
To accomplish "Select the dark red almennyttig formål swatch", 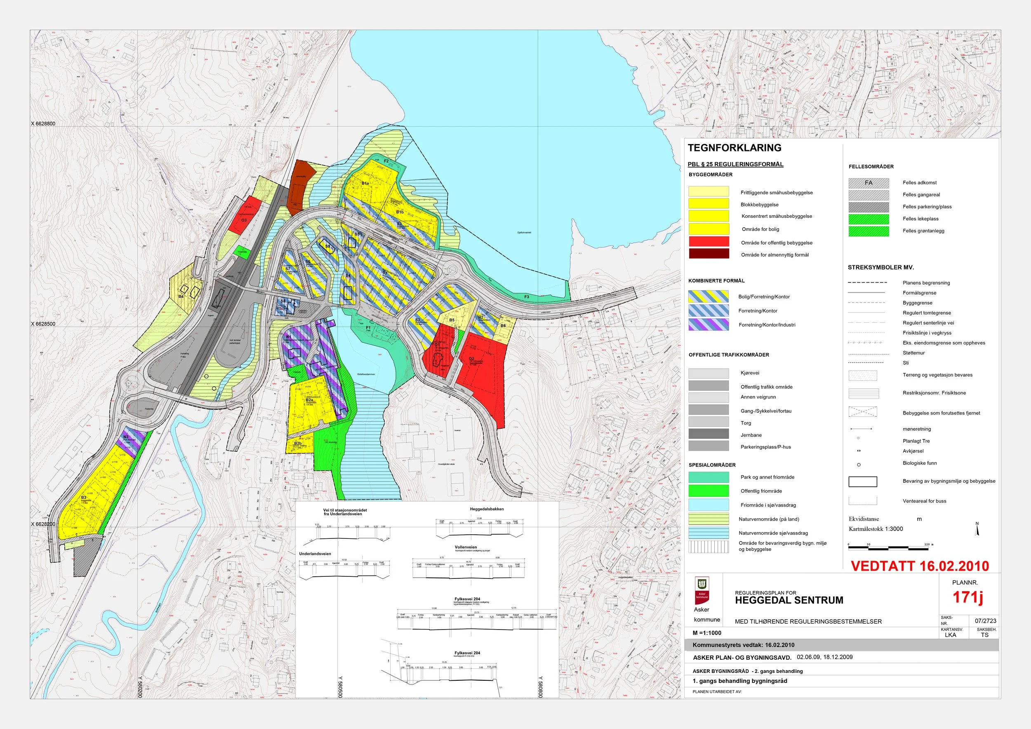I will click(x=709, y=254).
